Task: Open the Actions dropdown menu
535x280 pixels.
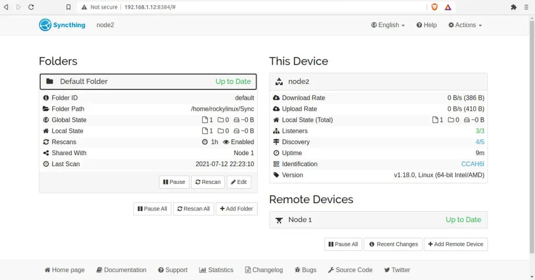Action: [465, 25]
